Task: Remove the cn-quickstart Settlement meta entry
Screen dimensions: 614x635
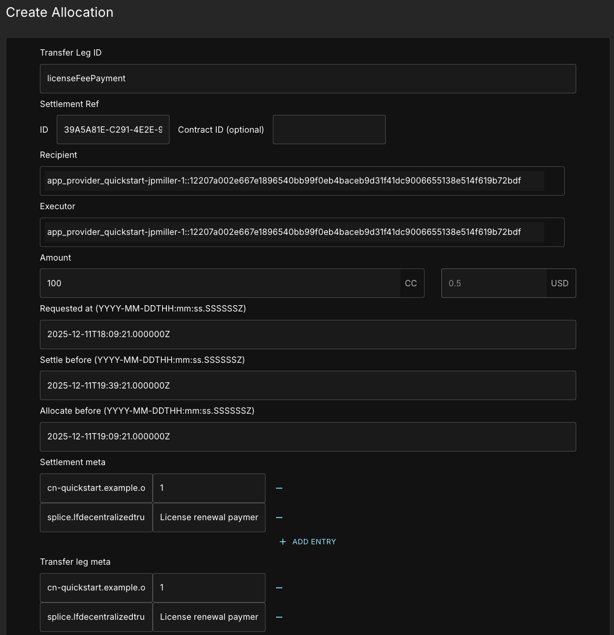Action: [x=279, y=488]
